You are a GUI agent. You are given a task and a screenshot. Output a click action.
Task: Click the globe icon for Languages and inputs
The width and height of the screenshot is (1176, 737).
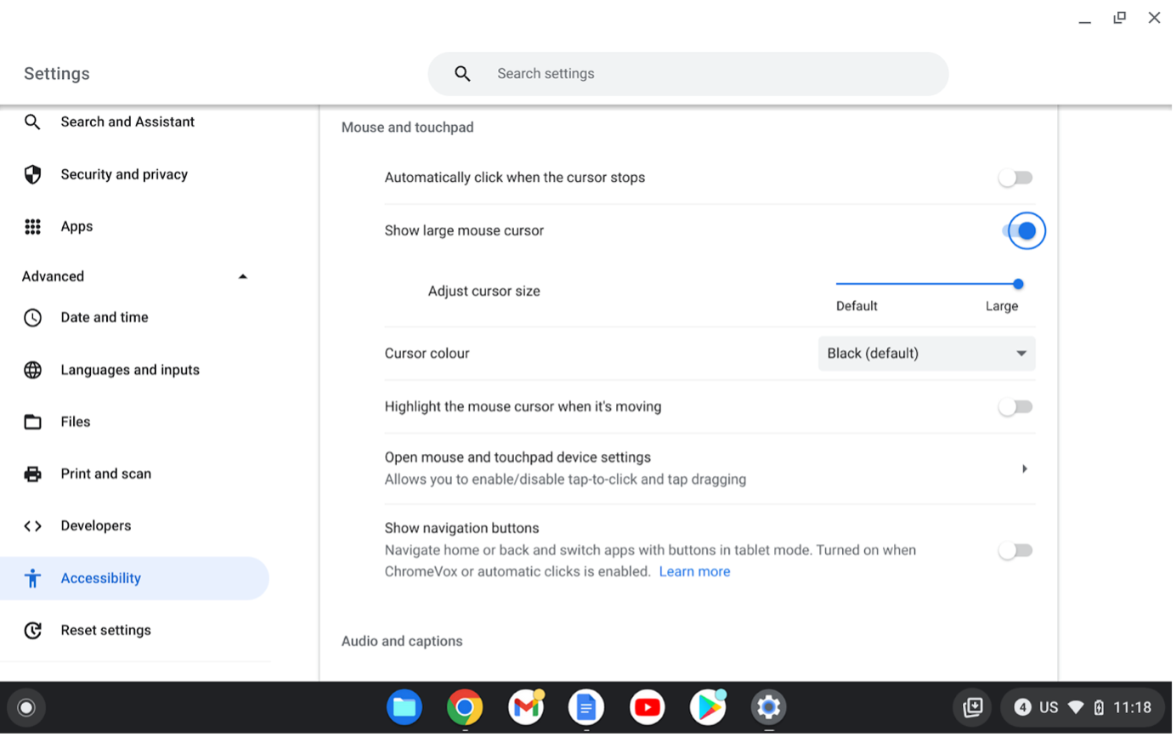32,370
